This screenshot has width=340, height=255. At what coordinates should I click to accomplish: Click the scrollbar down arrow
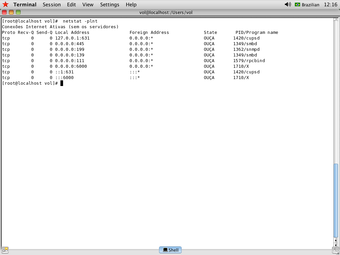336,245
